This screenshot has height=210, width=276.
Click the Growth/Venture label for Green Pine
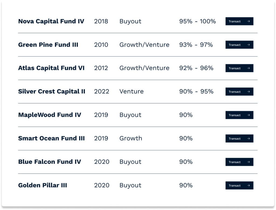pyautogui.click(x=144, y=45)
